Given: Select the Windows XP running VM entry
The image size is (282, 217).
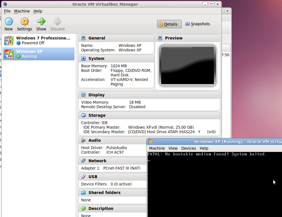Looking at the screenshot, I should [39, 54].
